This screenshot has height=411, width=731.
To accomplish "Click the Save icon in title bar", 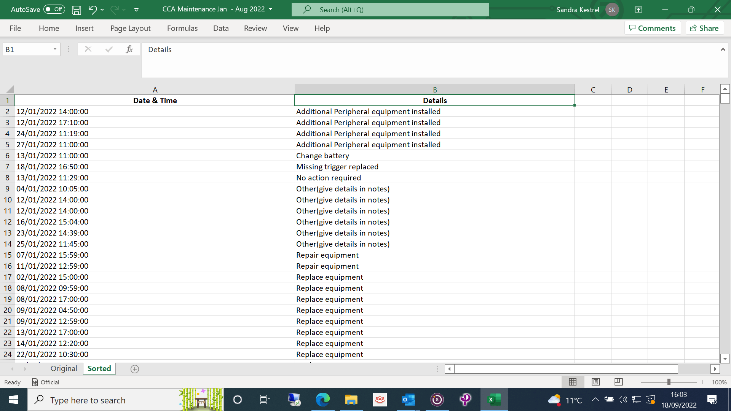I will (x=77, y=10).
